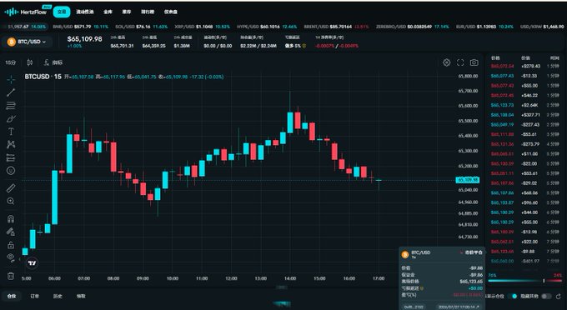Select HYPE/USD in the ticker strip
The width and height of the screenshot is (567, 310).
[x=267, y=27]
